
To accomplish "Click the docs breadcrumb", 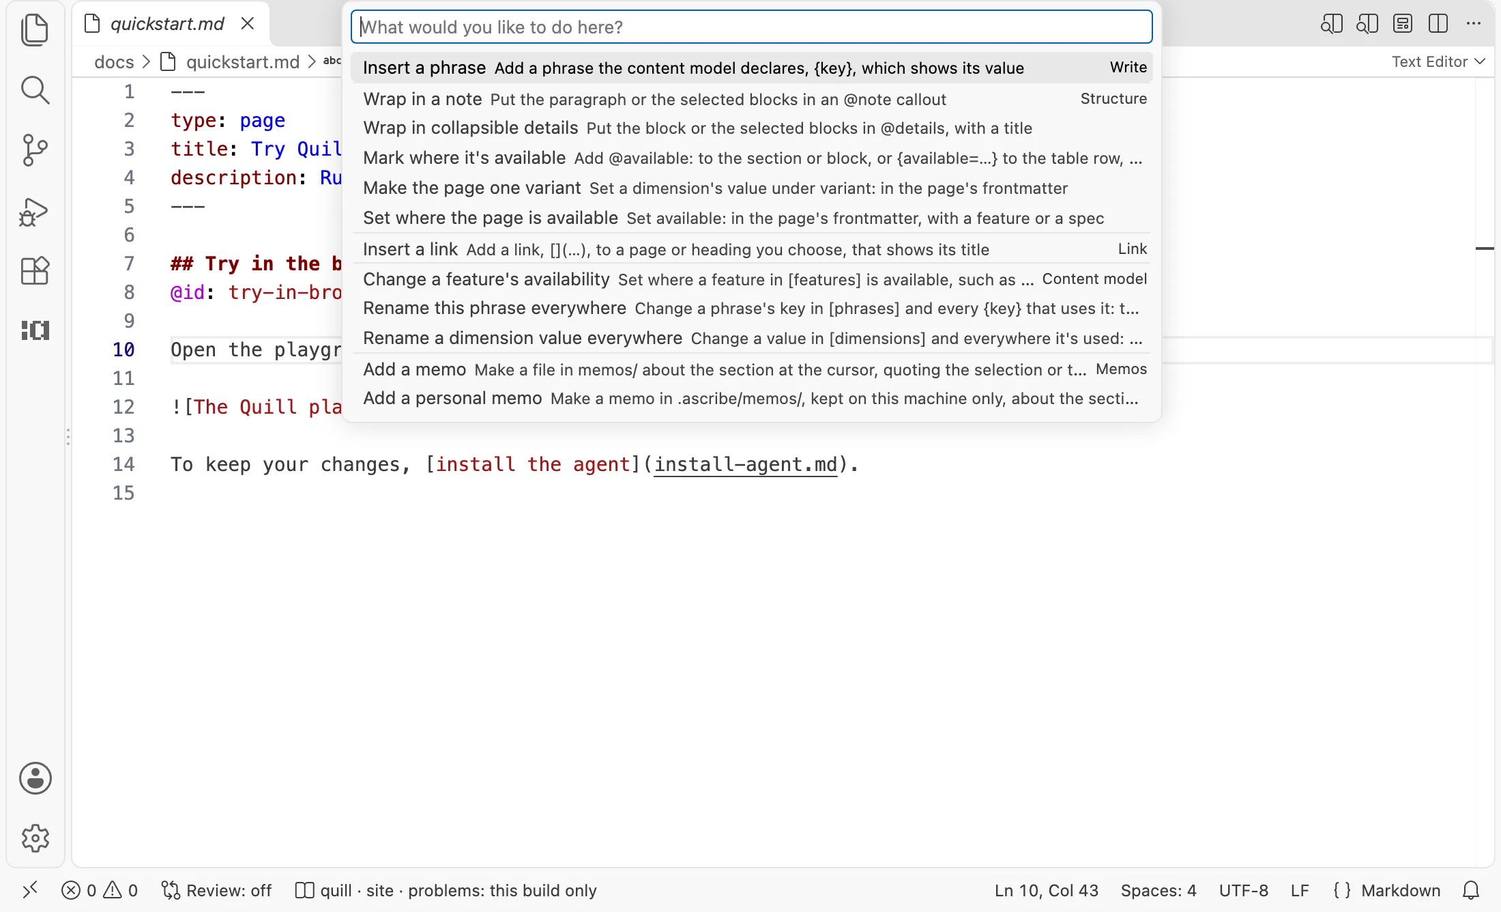I will (x=114, y=62).
